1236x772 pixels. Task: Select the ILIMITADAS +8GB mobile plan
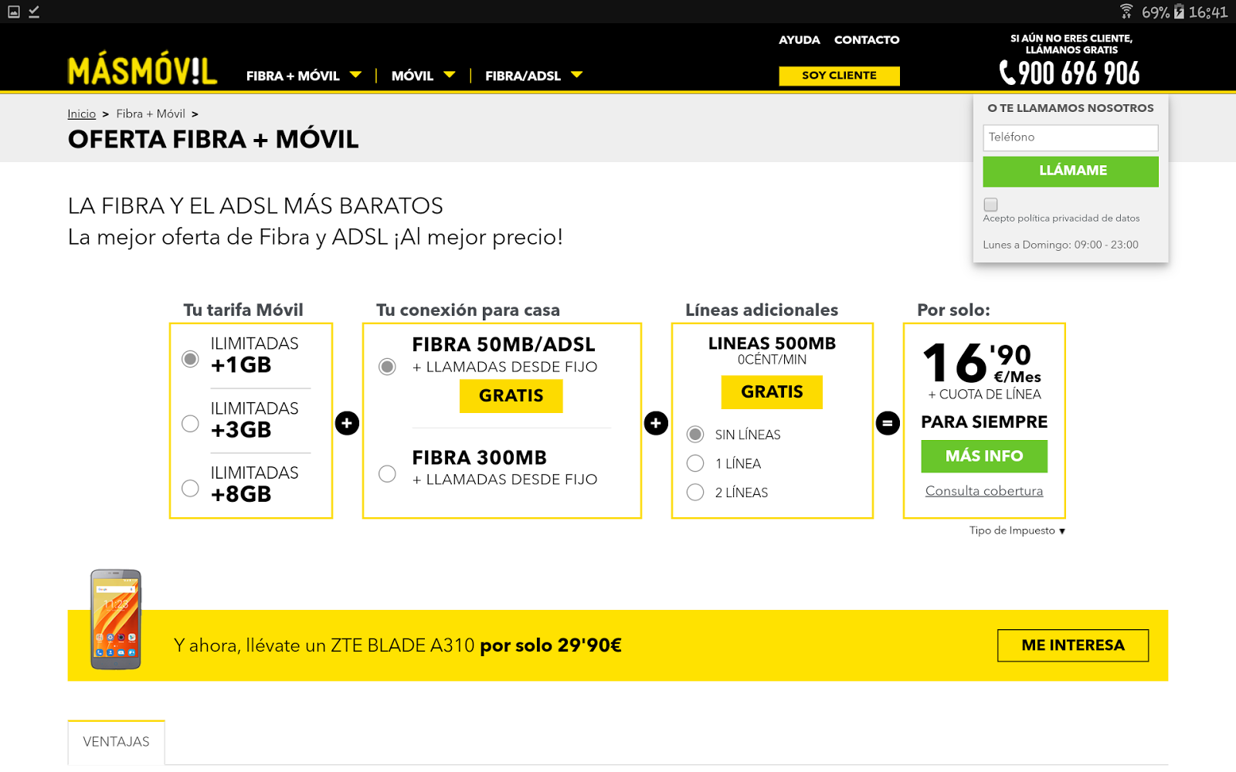click(x=190, y=489)
